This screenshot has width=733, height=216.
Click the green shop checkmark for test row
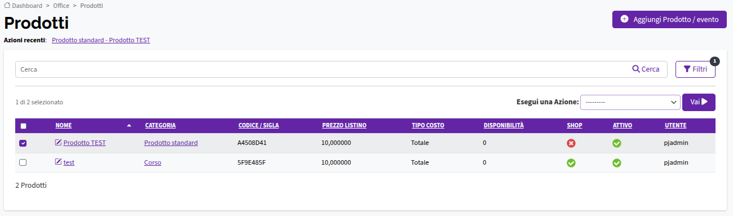click(571, 163)
